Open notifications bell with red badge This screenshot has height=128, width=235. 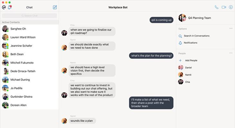(x=10, y=7)
